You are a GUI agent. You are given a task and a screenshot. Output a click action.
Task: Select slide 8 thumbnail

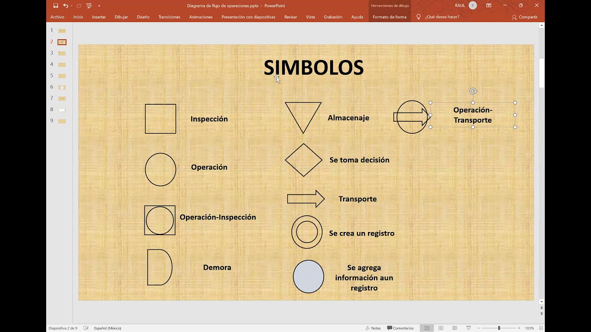click(x=62, y=110)
